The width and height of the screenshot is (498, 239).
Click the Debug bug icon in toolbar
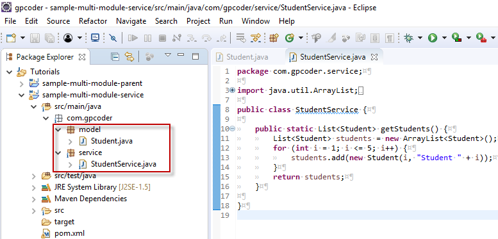408,38
